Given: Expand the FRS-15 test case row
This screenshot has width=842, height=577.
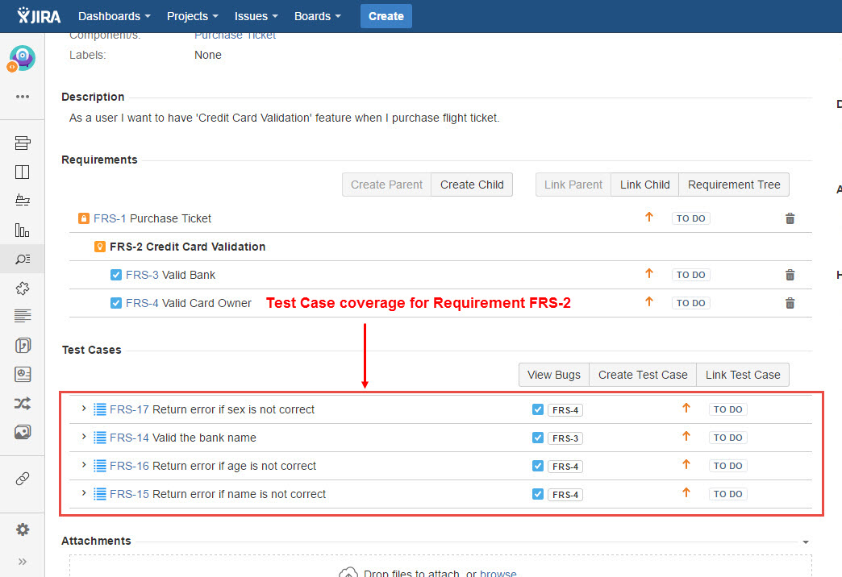Looking at the screenshot, I should click(84, 492).
